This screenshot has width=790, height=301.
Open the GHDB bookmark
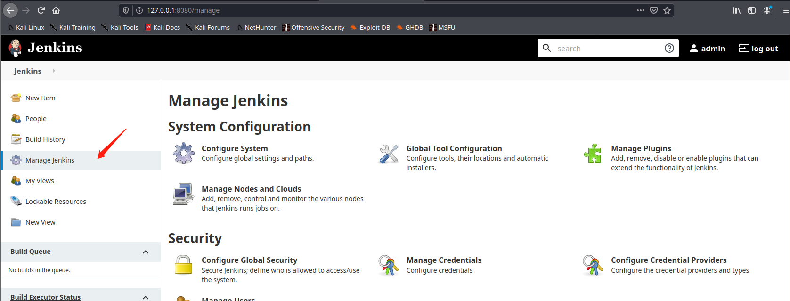(410, 27)
